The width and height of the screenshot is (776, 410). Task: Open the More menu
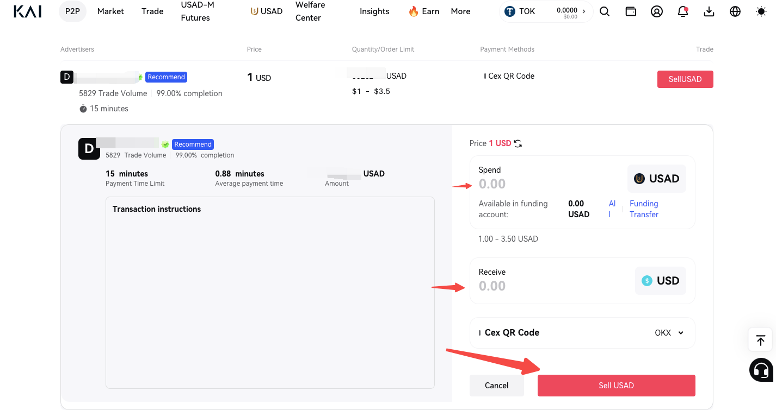pos(460,11)
